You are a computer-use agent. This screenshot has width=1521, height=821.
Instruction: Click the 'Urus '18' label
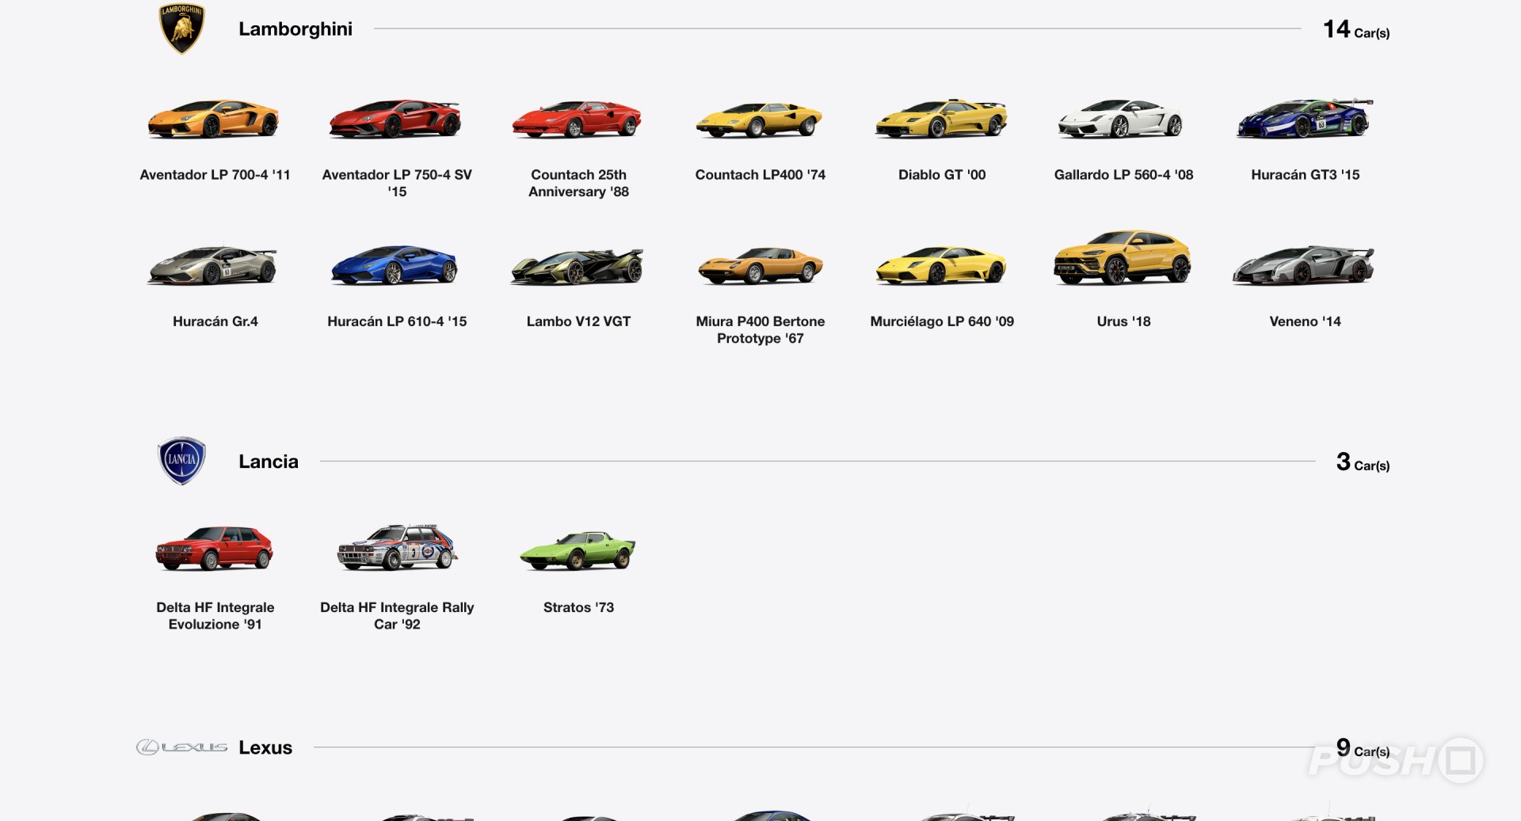pyautogui.click(x=1123, y=321)
